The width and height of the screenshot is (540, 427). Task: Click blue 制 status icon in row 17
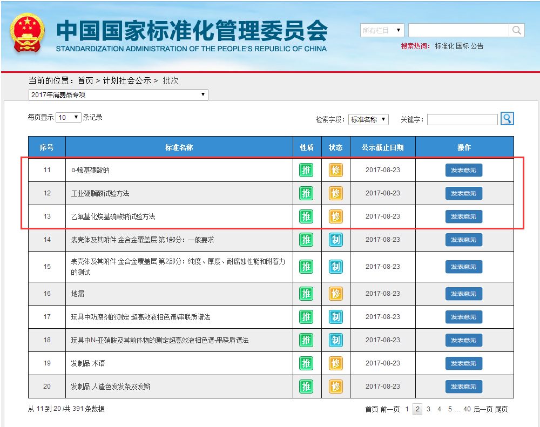tap(336, 317)
